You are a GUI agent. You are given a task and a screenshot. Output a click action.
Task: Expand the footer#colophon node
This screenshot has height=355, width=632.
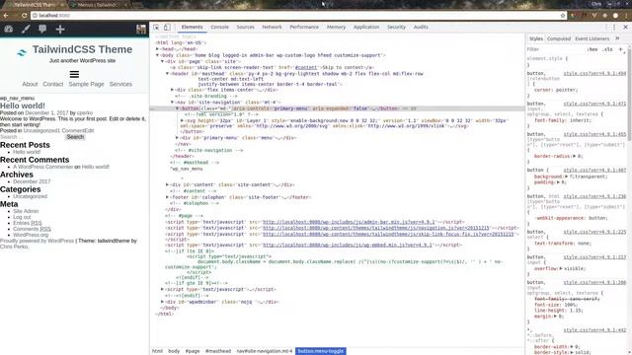click(167, 197)
